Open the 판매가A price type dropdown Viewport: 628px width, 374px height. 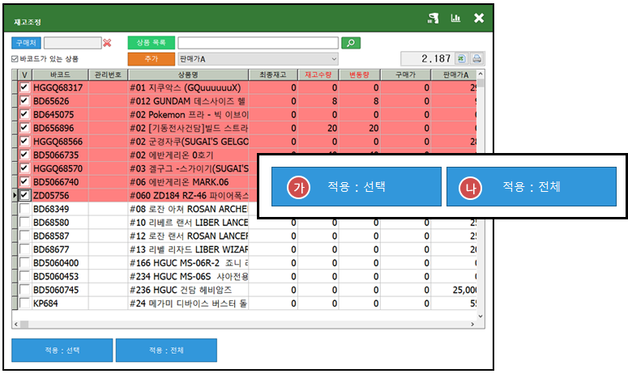coord(258,59)
